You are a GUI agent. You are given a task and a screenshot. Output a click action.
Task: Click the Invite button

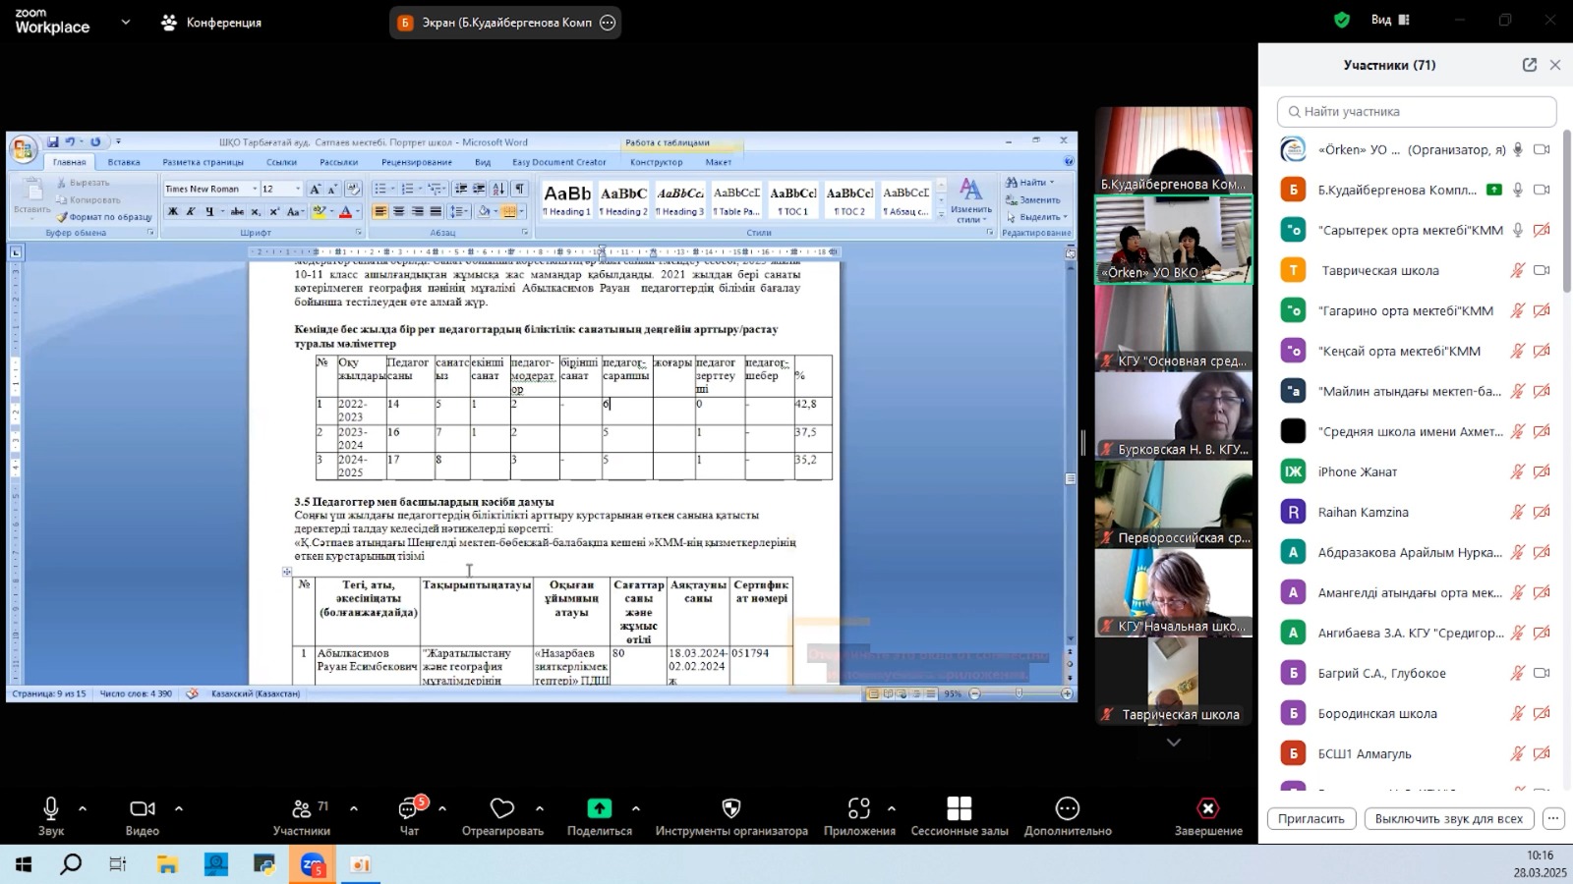tap(1311, 818)
